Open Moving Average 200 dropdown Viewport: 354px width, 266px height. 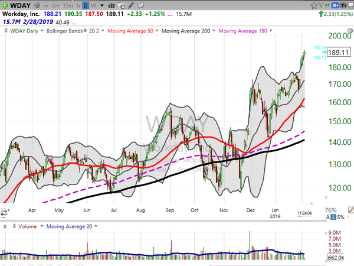click(x=214, y=31)
